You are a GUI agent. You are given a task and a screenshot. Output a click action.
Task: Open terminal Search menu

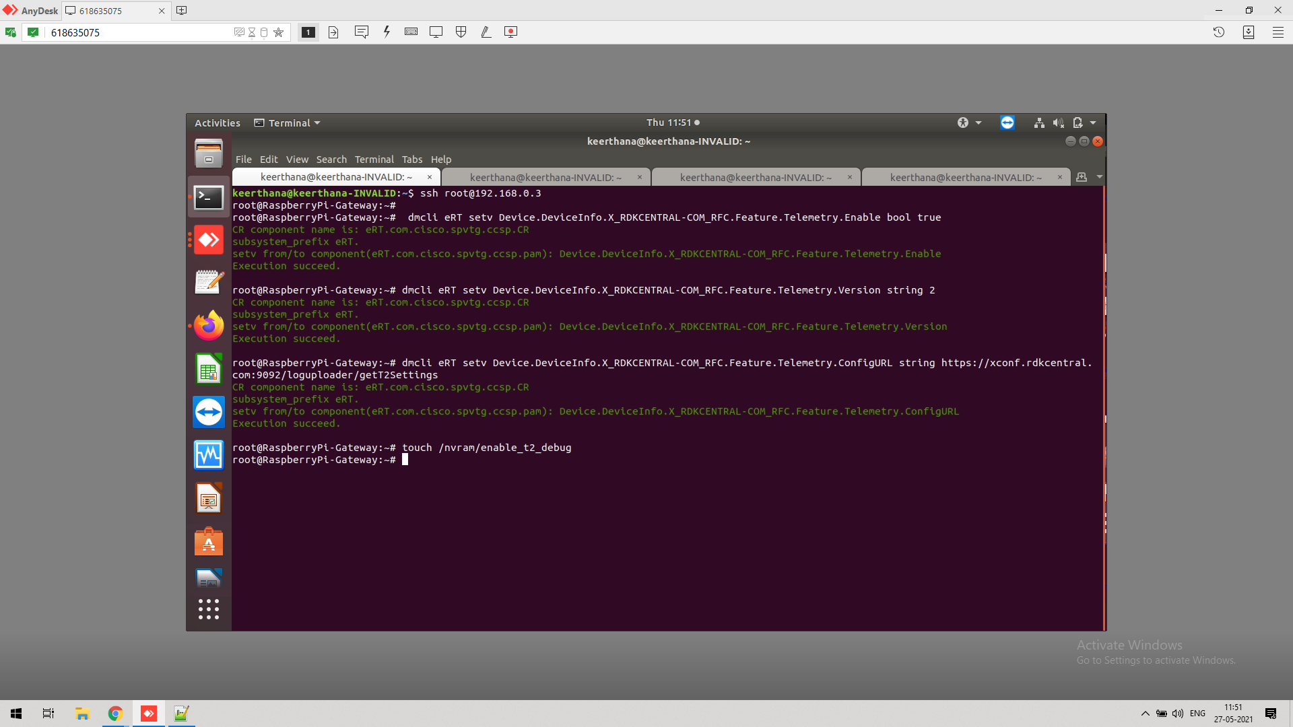pyautogui.click(x=331, y=160)
